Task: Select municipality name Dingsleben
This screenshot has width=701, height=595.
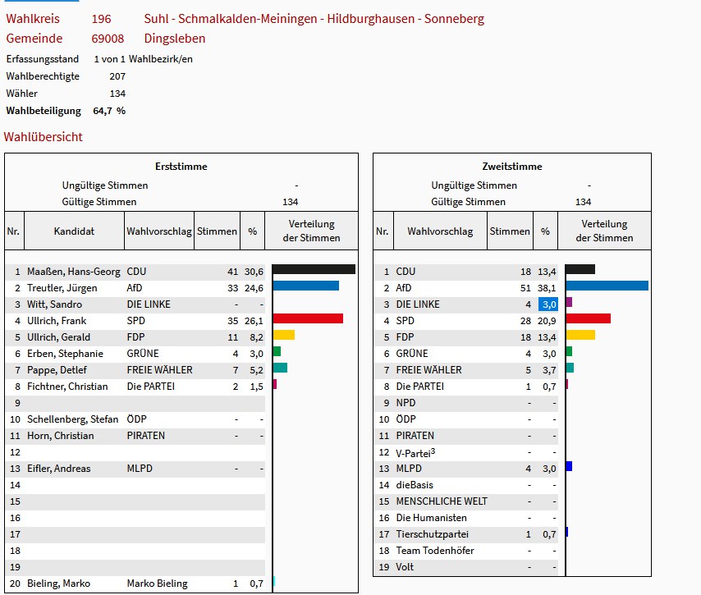Action: 174,39
